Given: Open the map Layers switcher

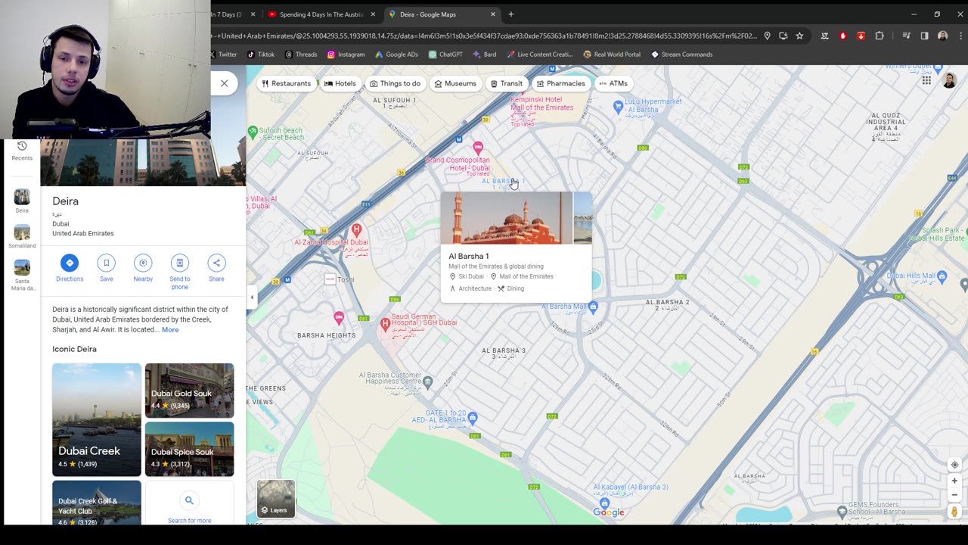Looking at the screenshot, I should (276, 499).
